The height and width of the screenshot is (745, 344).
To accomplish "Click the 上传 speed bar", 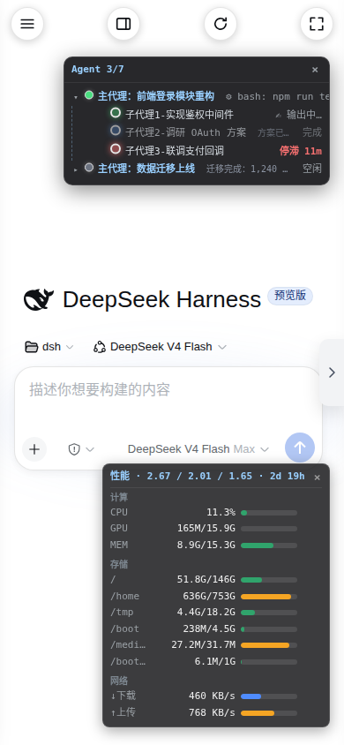I will [269, 713].
